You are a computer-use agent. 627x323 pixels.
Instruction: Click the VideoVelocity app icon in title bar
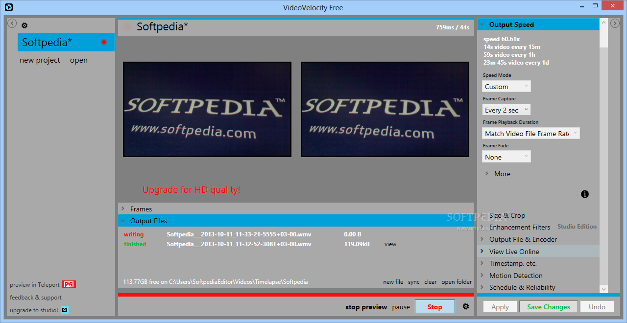[x=8, y=7]
